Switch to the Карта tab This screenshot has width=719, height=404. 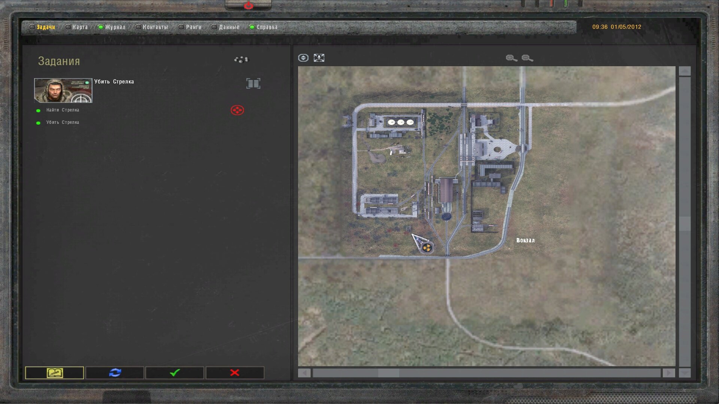coord(80,27)
